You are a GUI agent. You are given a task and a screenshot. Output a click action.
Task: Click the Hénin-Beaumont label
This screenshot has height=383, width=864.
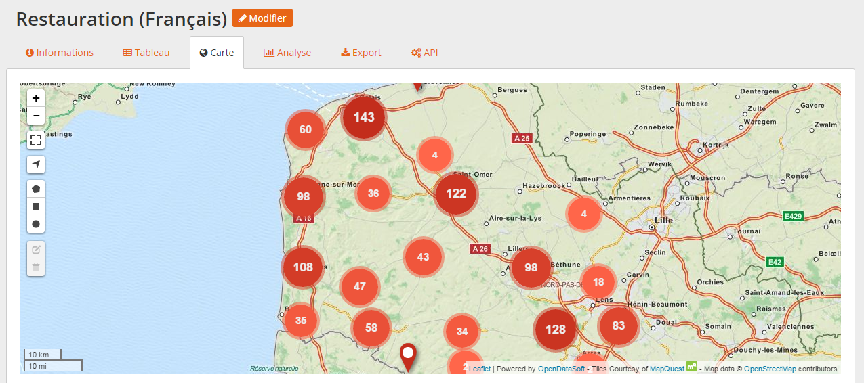pos(657,305)
